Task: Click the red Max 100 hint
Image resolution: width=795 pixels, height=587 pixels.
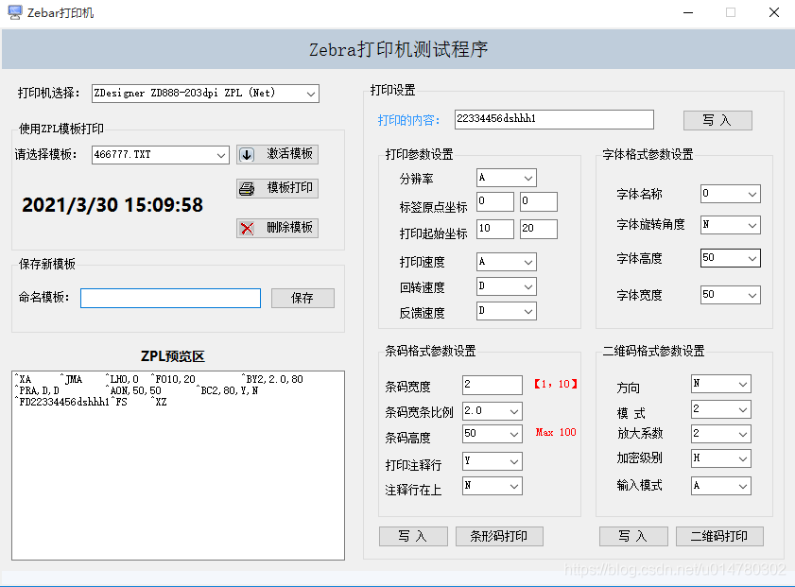Action: tap(556, 432)
